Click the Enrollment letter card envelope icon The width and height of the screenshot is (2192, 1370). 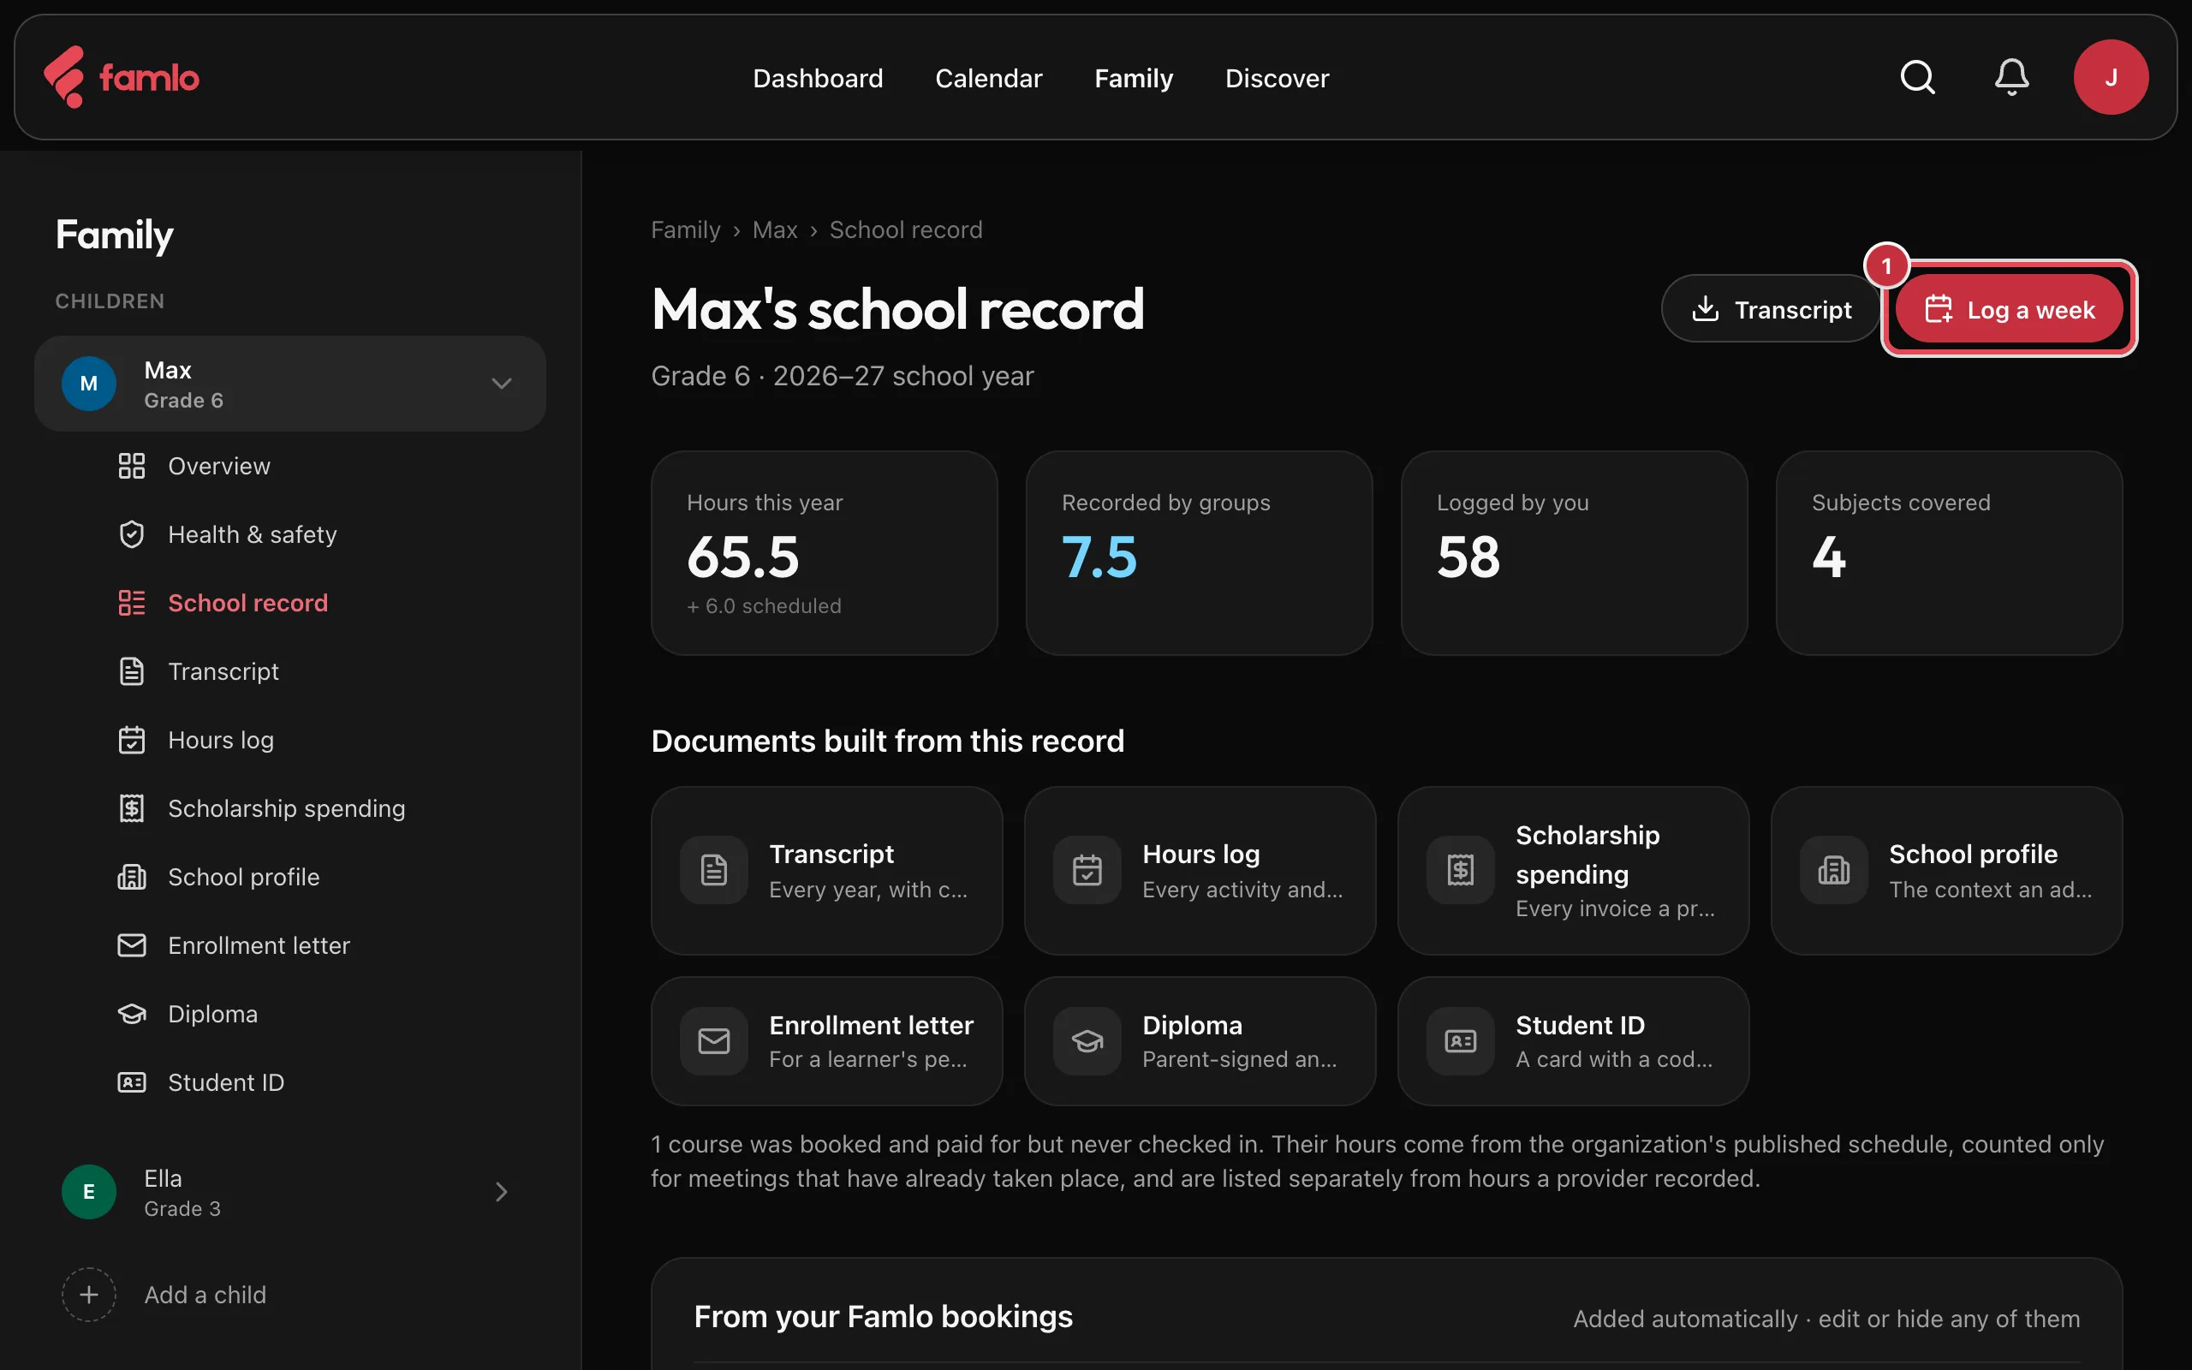714,1041
